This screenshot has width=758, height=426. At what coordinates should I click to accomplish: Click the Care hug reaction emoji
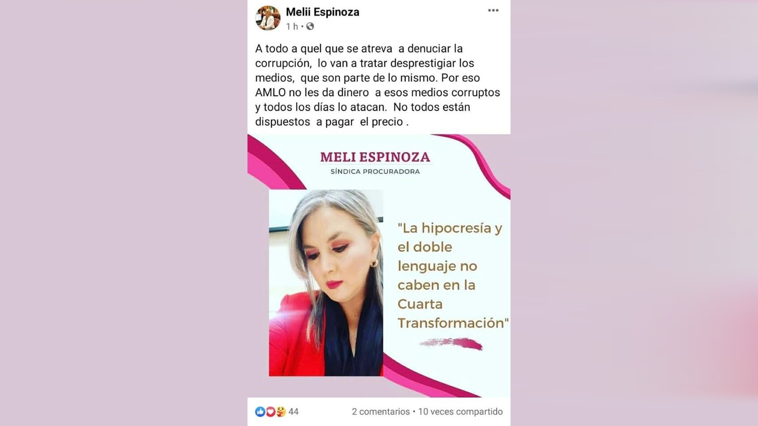click(x=280, y=412)
